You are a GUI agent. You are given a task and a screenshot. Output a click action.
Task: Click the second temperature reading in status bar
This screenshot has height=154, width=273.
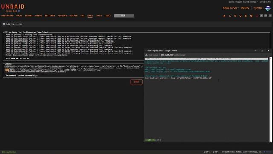(216, 152)
